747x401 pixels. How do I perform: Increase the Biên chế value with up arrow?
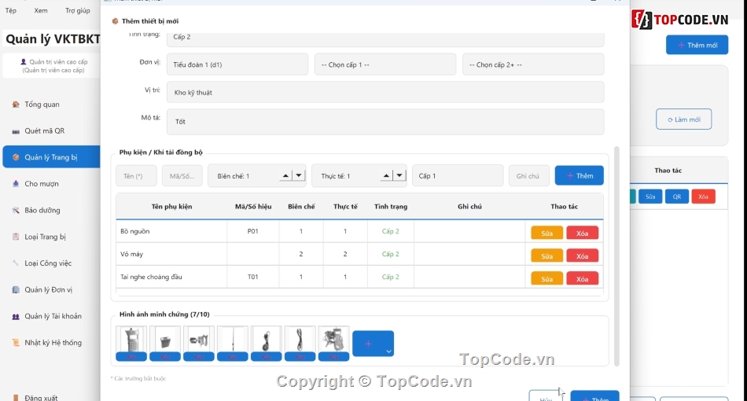tap(286, 176)
